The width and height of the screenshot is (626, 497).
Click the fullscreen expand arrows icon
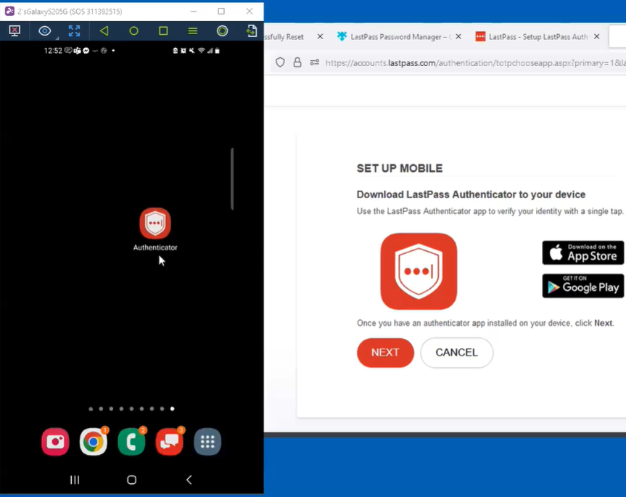(74, 30)
